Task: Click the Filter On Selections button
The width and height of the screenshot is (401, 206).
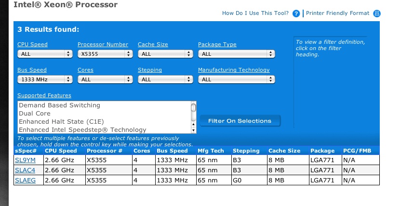Action: coord(240,121)
